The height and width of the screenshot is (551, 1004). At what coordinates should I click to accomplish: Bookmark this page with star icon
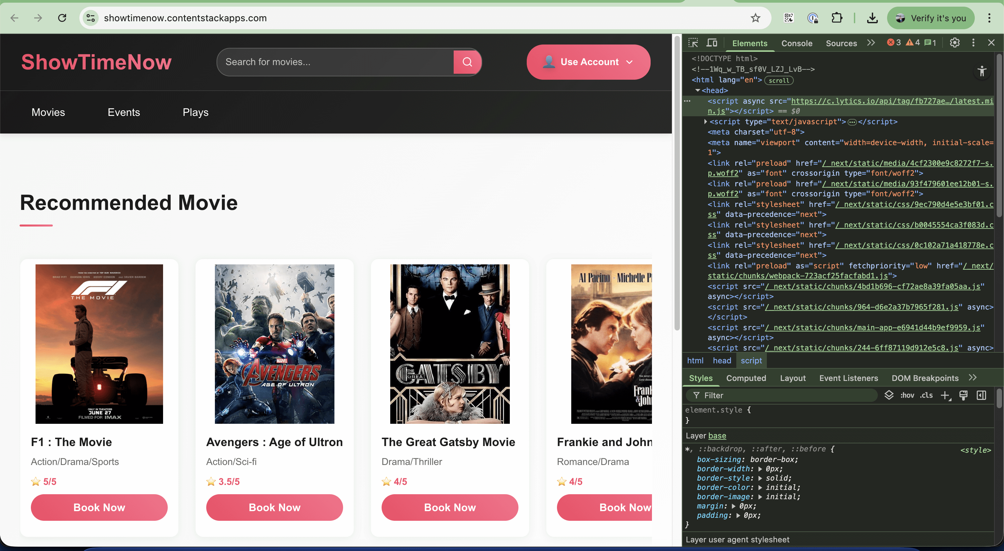coord(755,18)
